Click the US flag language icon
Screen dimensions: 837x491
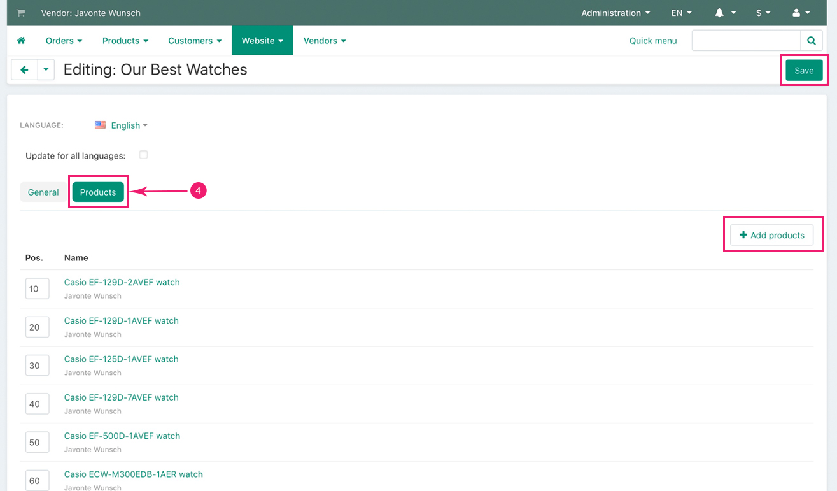tap(101, 125)
